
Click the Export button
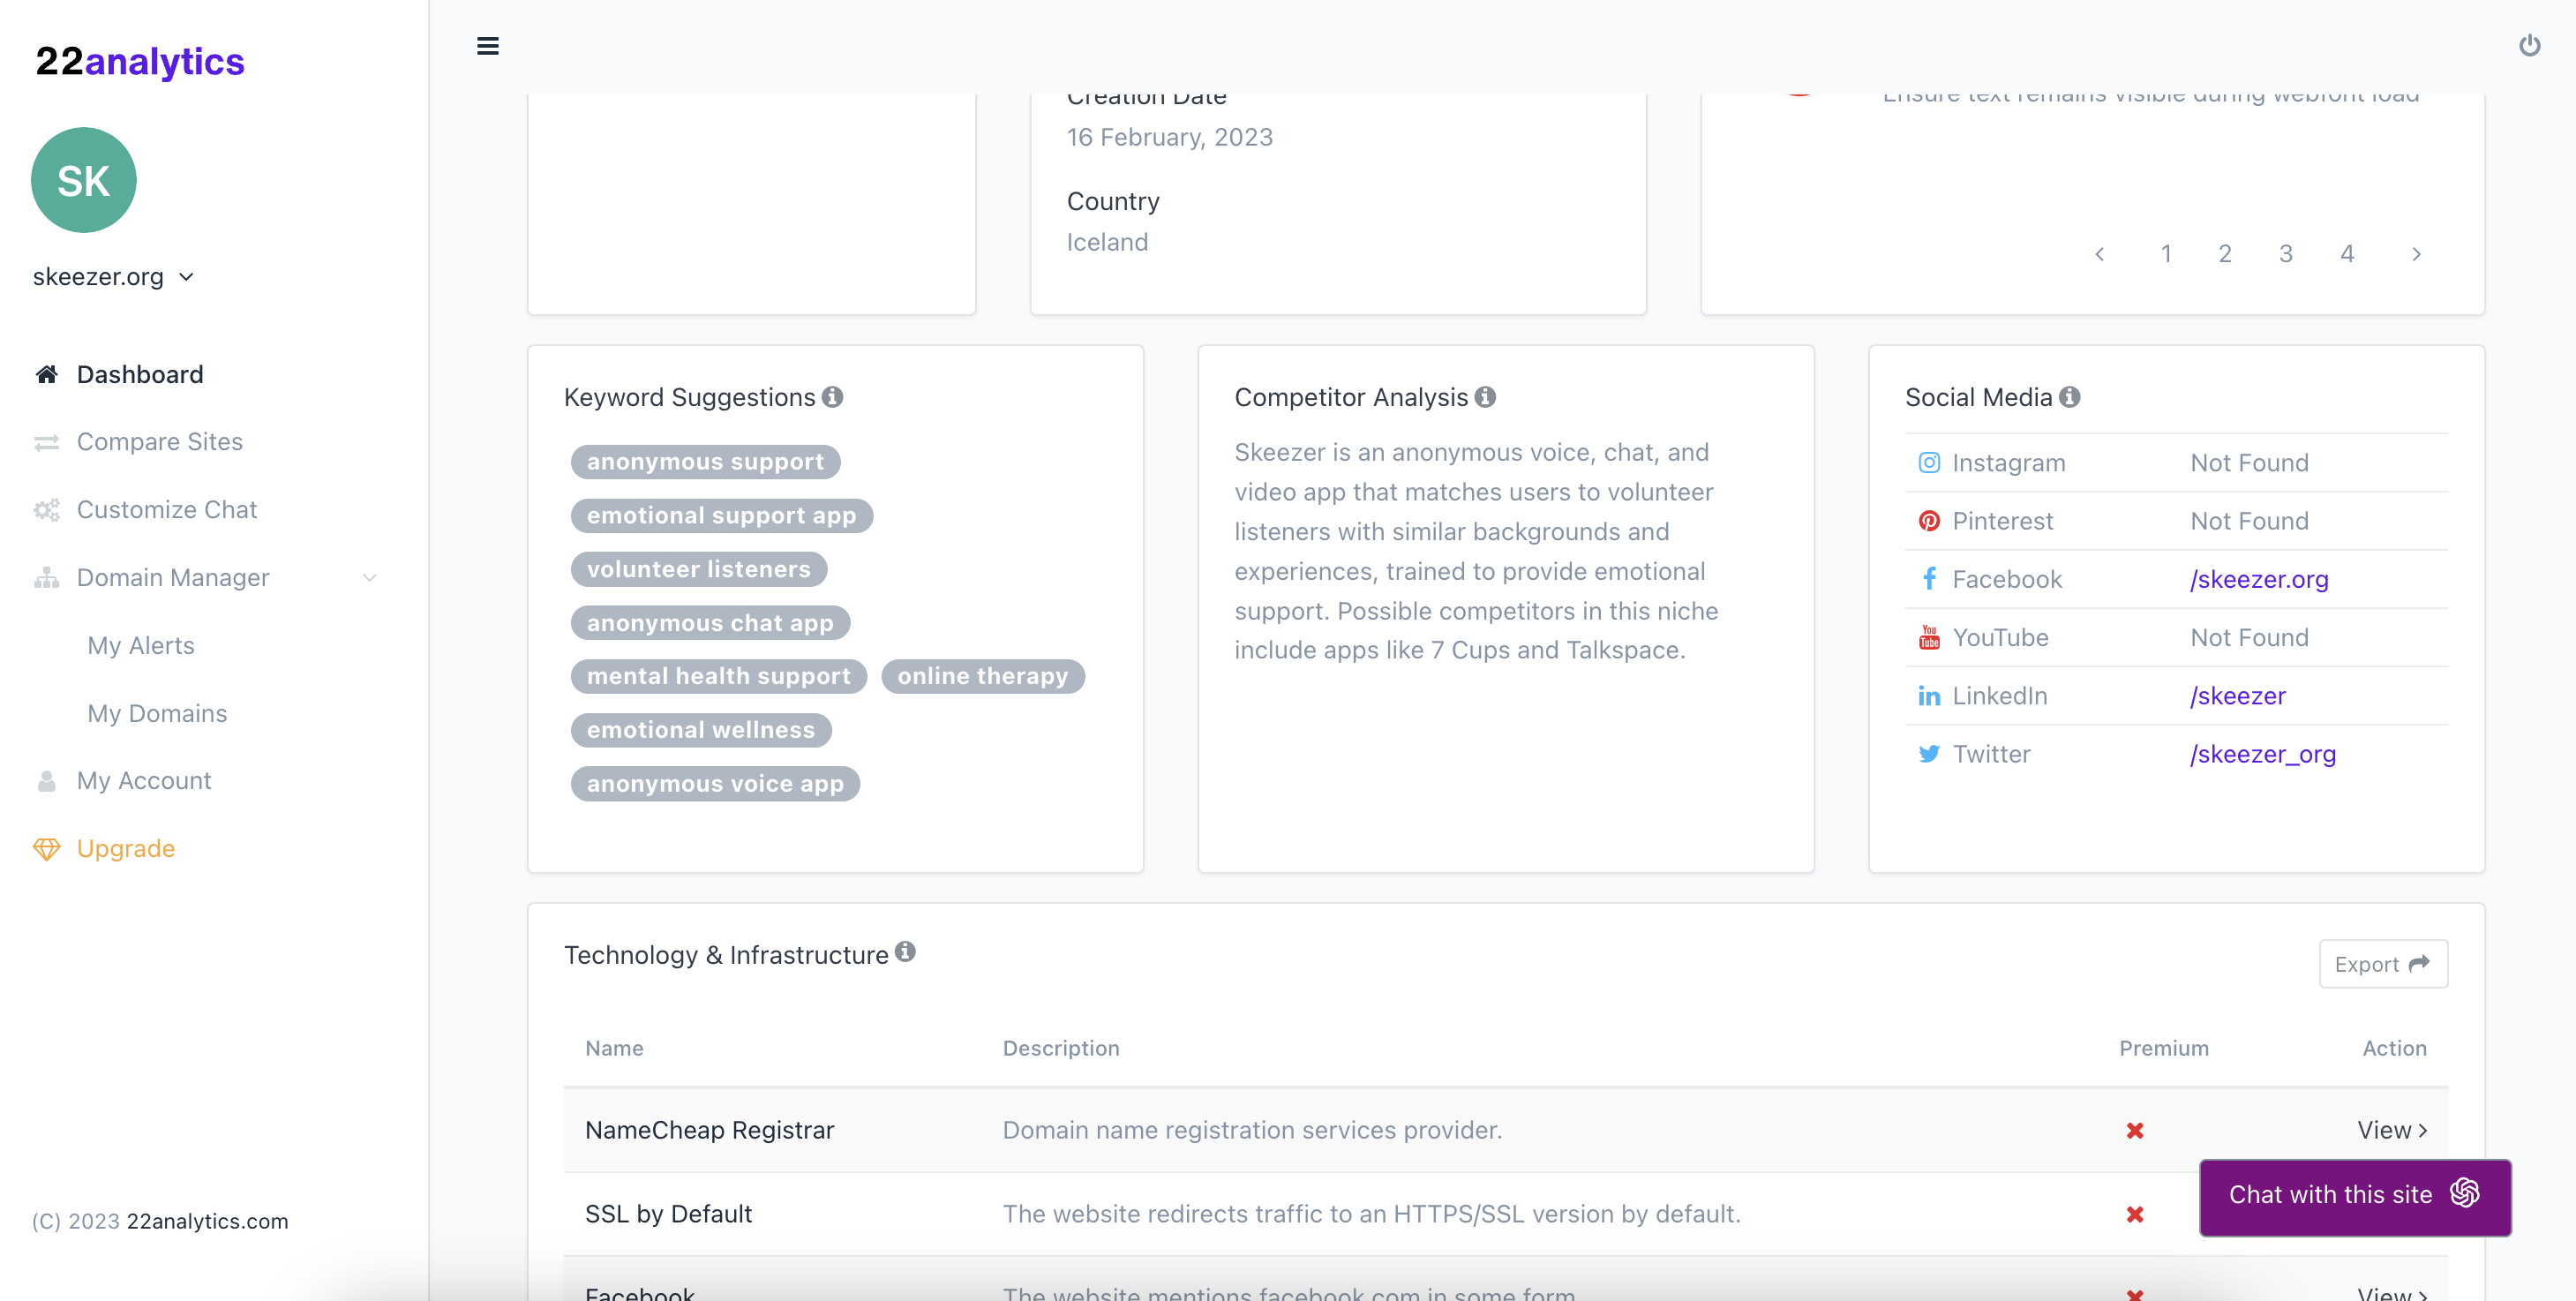pos(2382,964)
